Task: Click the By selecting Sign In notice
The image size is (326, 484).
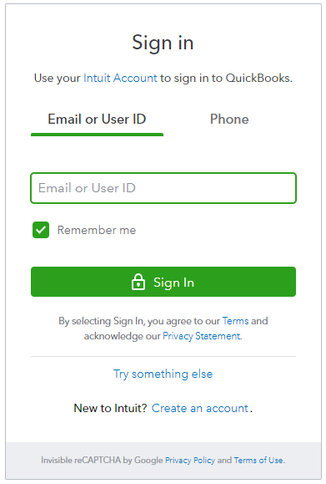Action: point(163,329)
